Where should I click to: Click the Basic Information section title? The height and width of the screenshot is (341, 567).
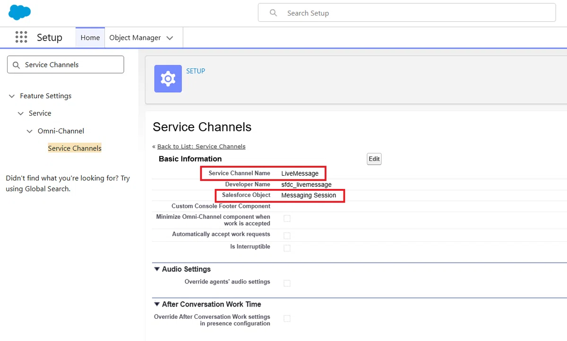(190, 159)
